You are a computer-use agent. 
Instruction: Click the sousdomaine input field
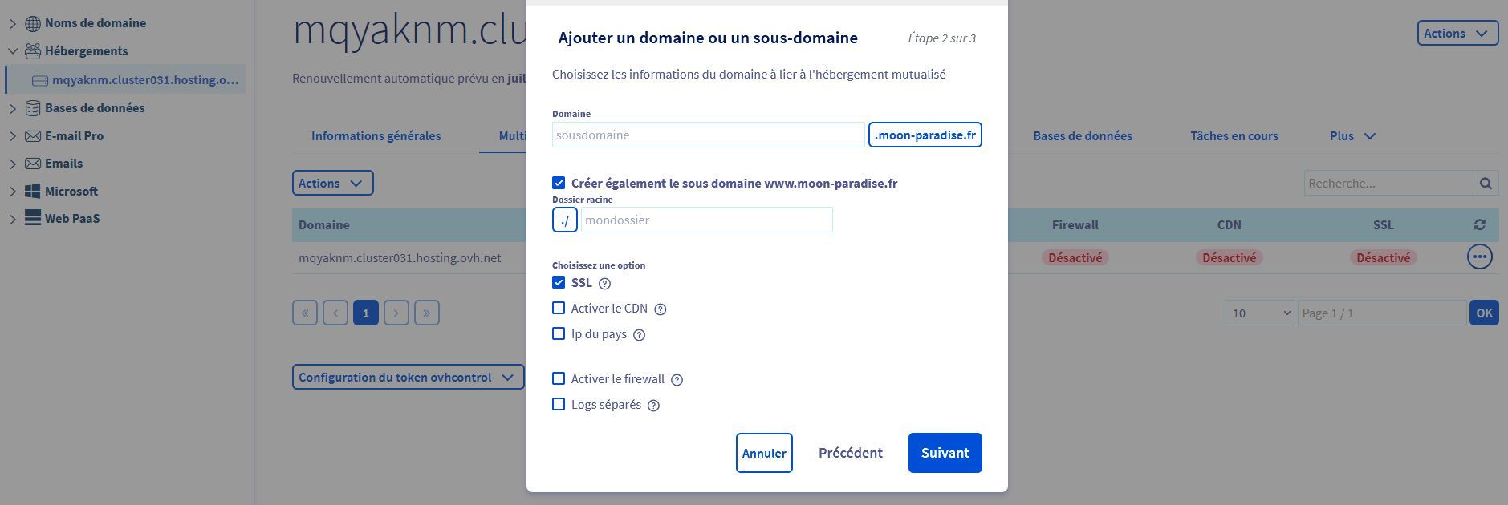pyautogui.click(x=708, y=135)
